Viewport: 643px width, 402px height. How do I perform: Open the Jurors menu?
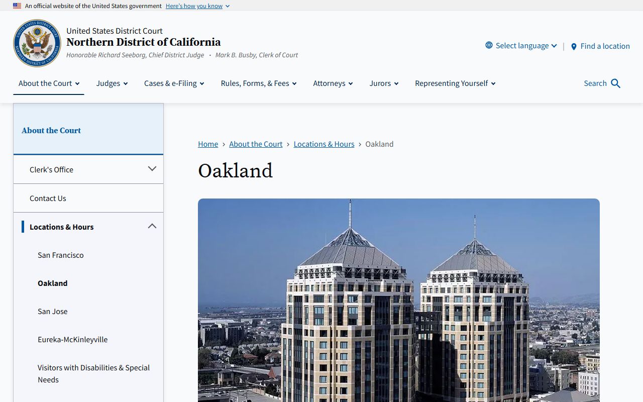(384, 83)
